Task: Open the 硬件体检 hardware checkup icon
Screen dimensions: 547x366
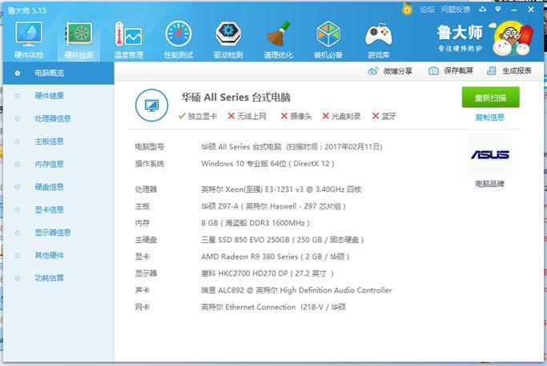Action: (29, 35)
